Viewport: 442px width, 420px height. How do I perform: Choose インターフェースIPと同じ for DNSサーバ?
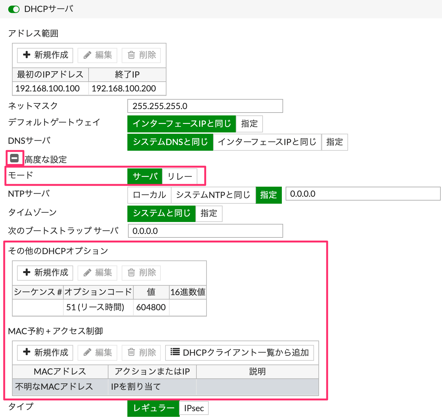(x=267, y=142)
